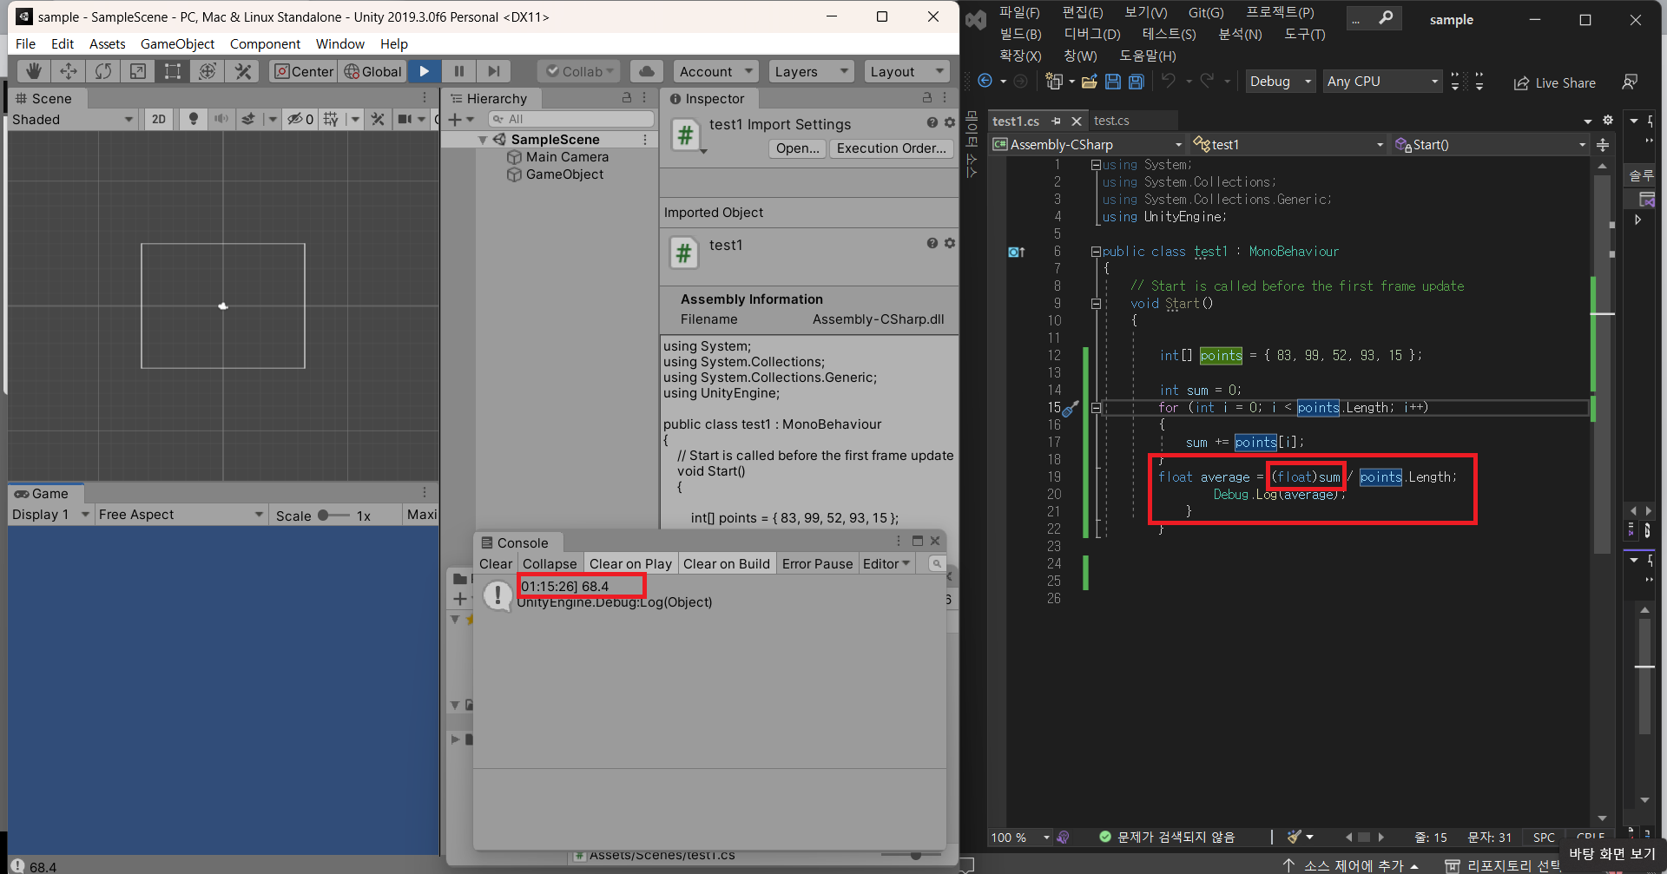The height and width of the screenshot is (874, 1667).
Task: Click the Open File icon in Visual Studio
Action: tap(1089, 82)
